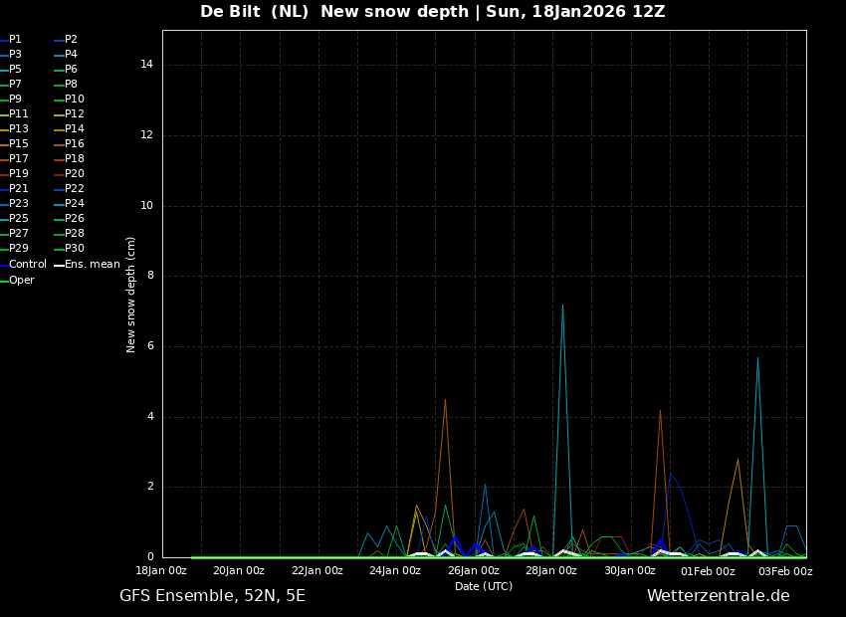Click P13 in the legend
The height and width of the screenshot is (617, 846).
[x=14, y=129]
